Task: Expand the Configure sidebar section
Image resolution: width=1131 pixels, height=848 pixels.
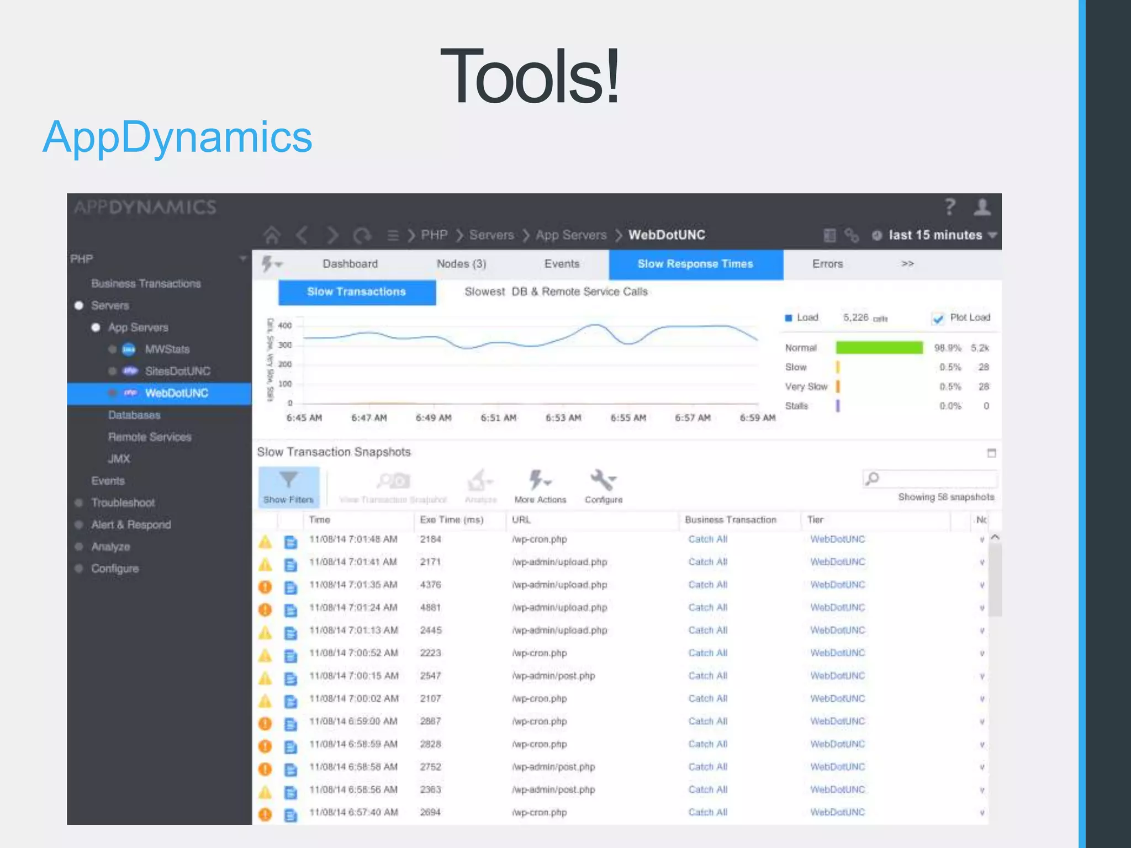Action: pos(79,568)
